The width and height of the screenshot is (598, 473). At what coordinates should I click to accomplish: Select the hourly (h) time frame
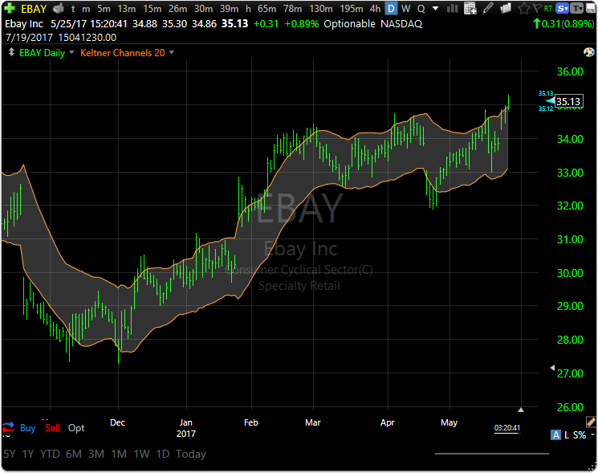click(x=248, y=9)
